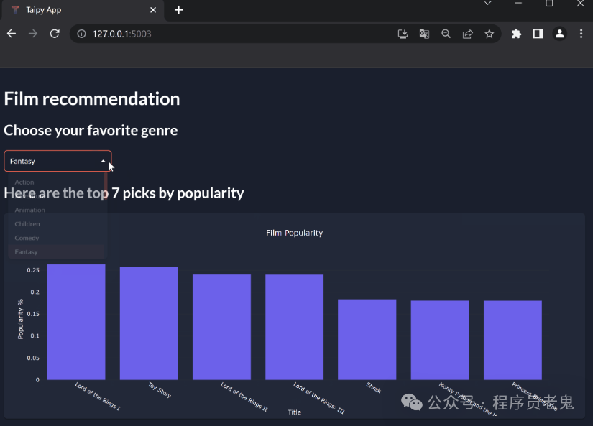
Task: Click the tab search chevron
Action: [x=488, y=4]
